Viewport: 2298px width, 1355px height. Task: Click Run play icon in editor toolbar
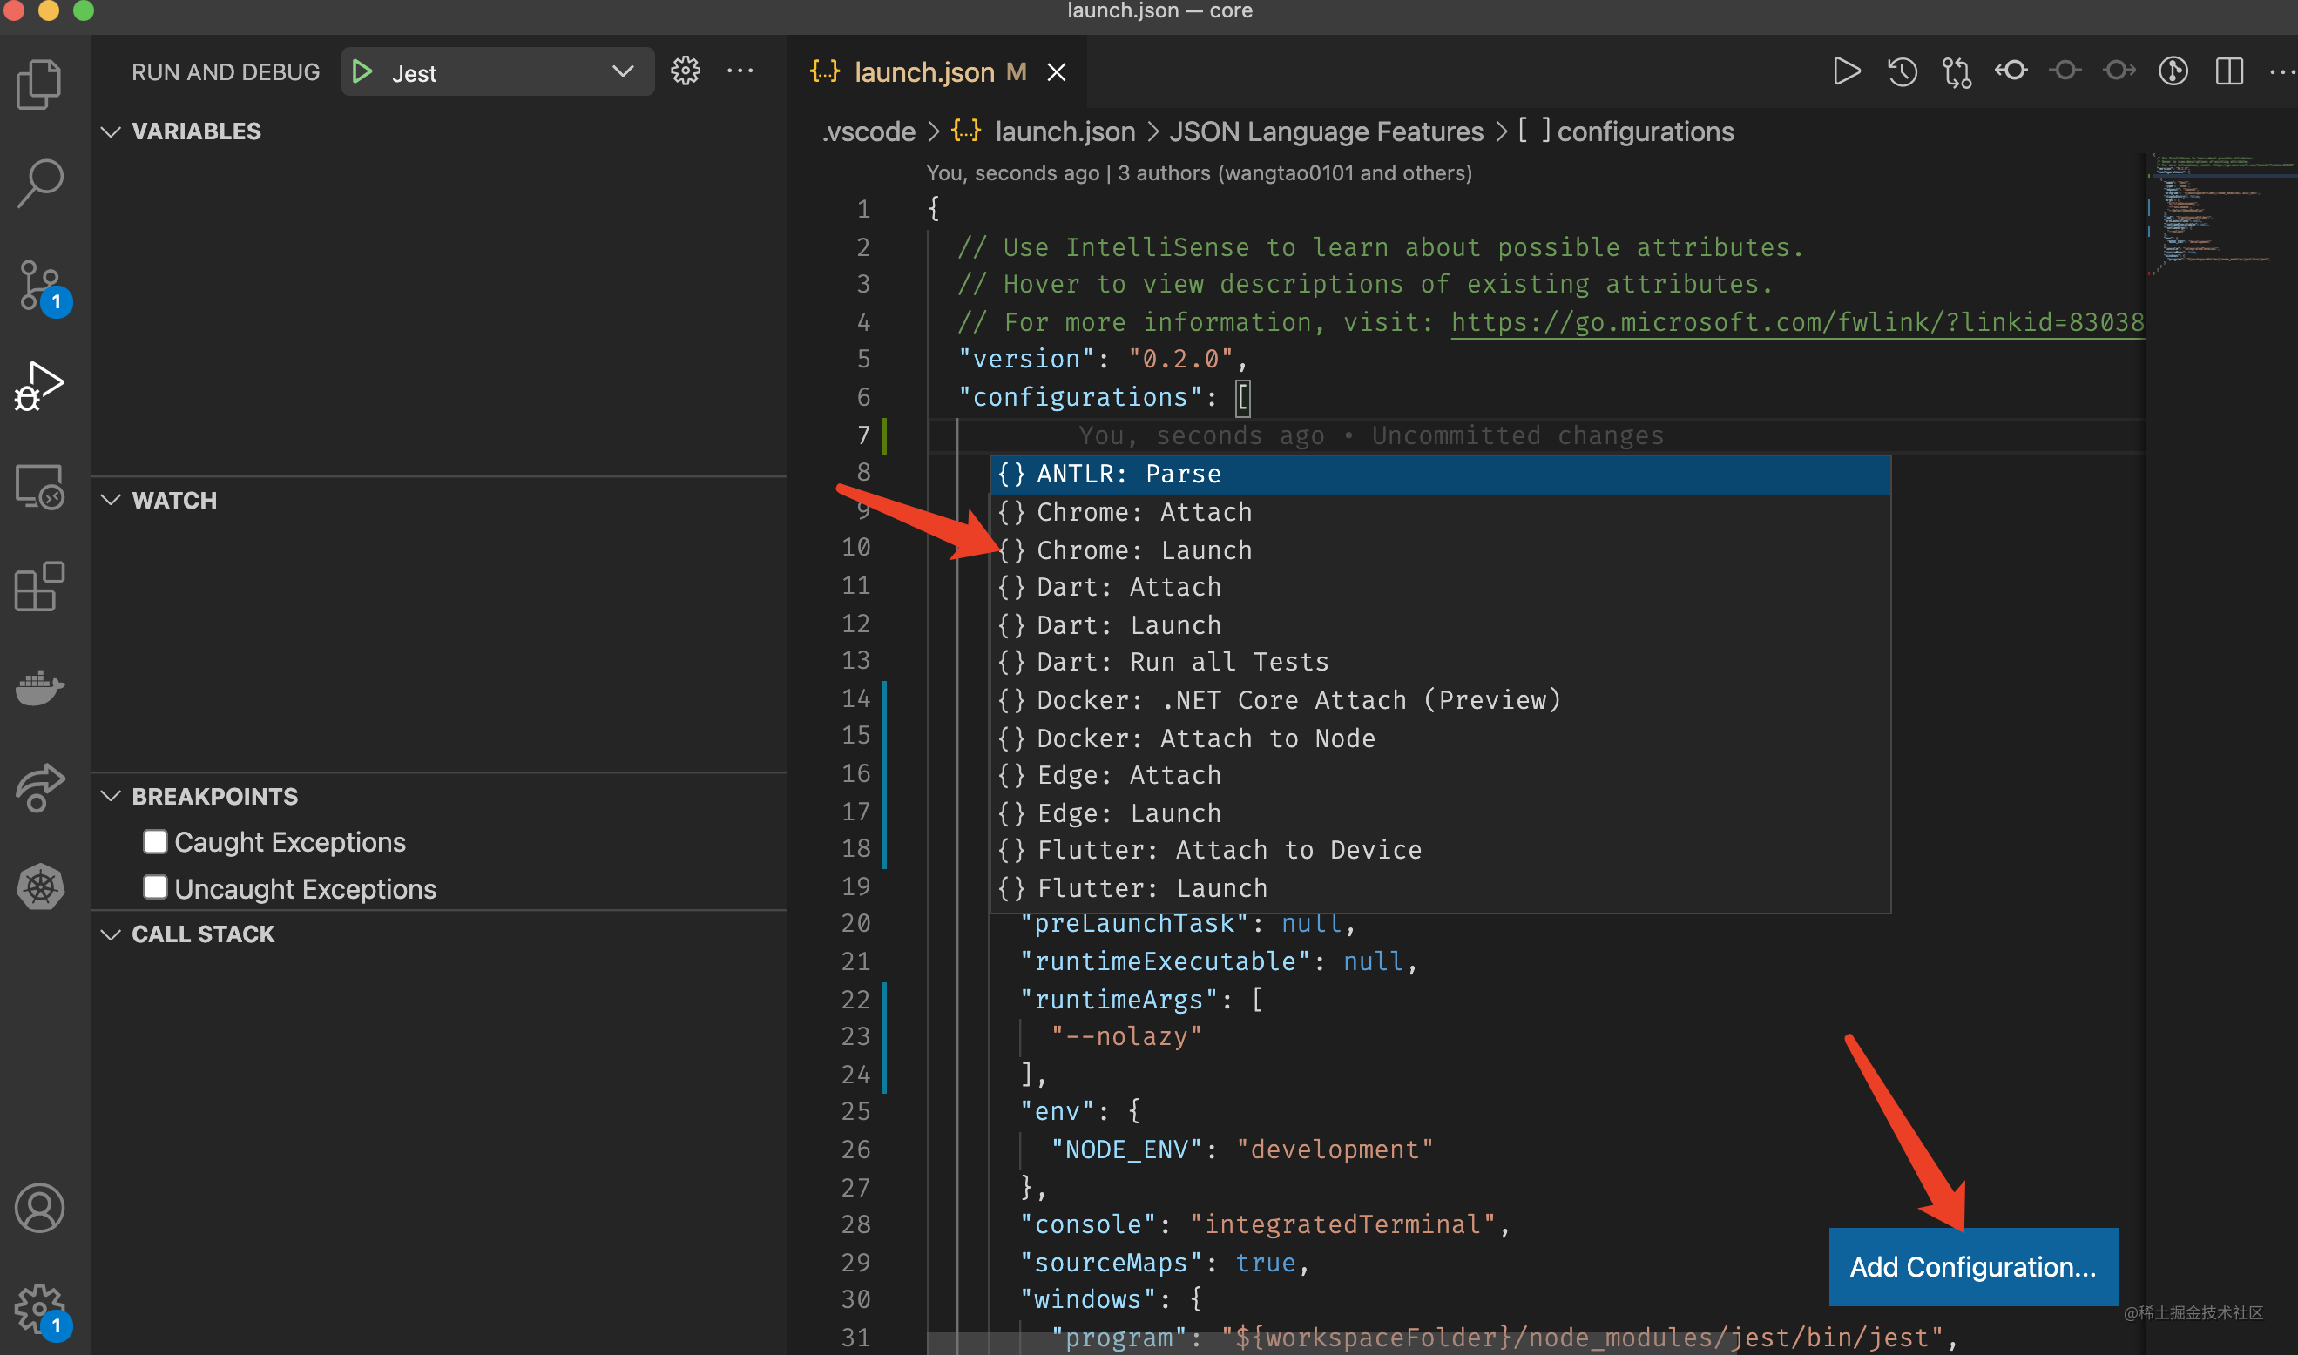[x=1847, y=71]
